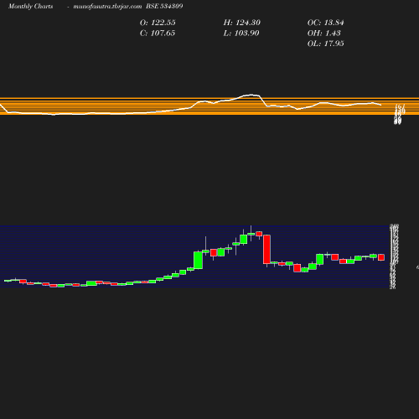This screenshot has width=419, height=419.
Task: Click the white indicator line peak
Action: click(x=251, y=95)
